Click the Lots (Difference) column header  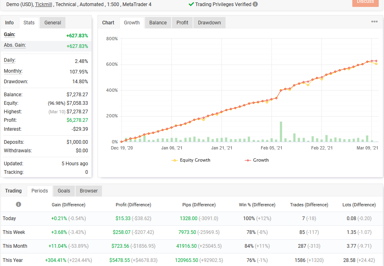(359, 205)
